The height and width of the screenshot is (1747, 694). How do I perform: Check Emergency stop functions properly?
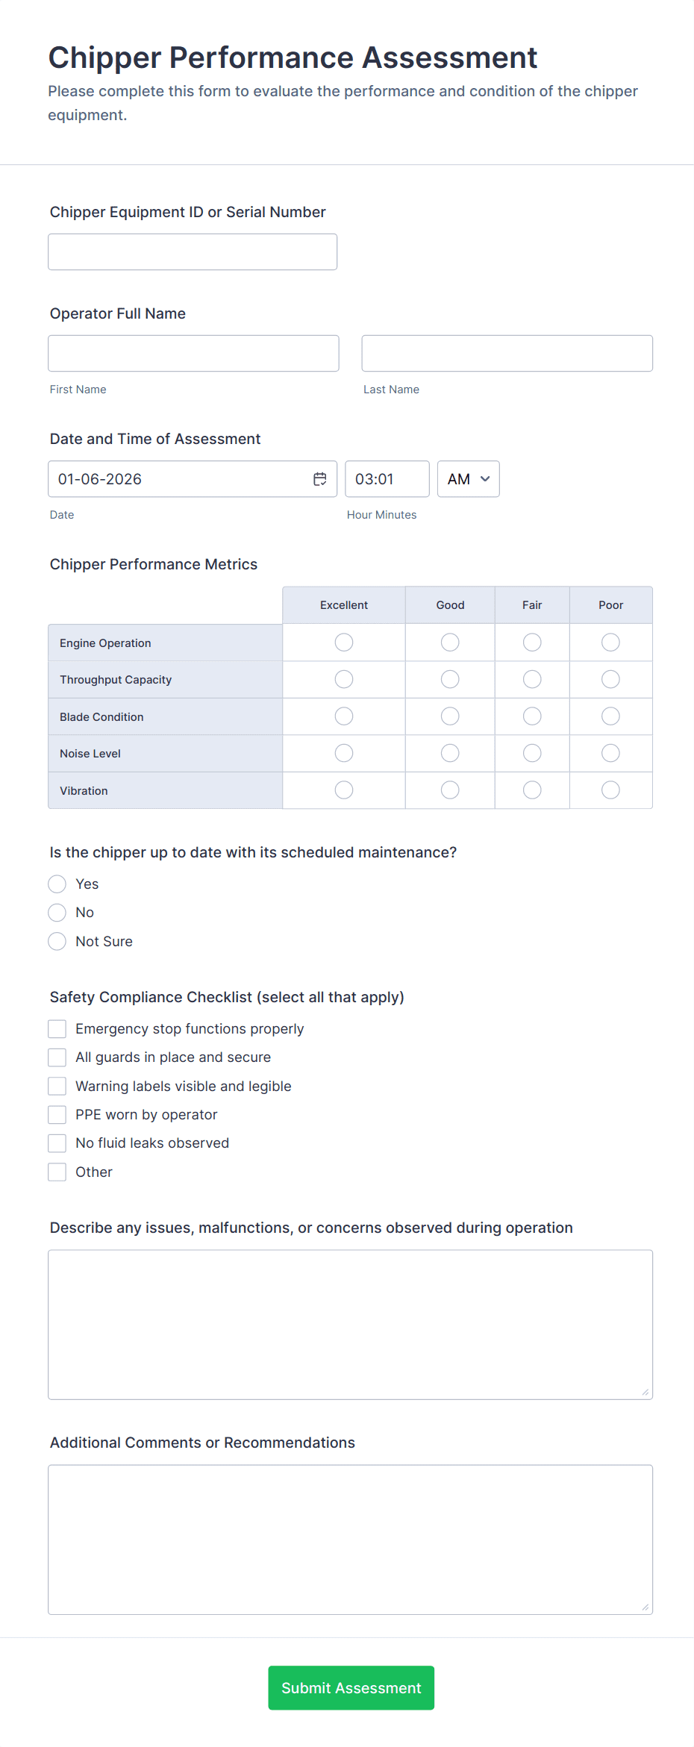[57, 1029]
